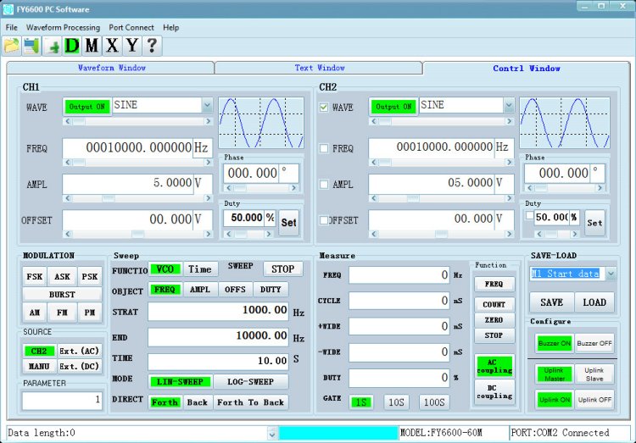Open the Waveform Processing menu
The height and width of the screenshot is (443, 636).
[63, 27]
